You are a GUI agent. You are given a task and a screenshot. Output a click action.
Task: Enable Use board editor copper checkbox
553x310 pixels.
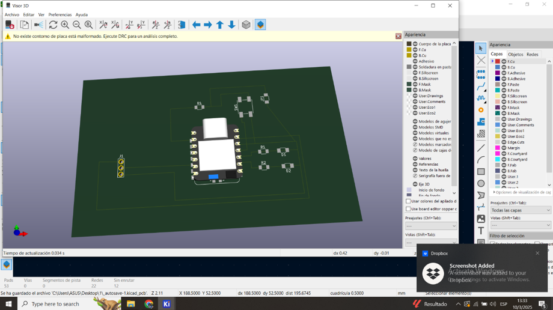[x=408, y=209]
